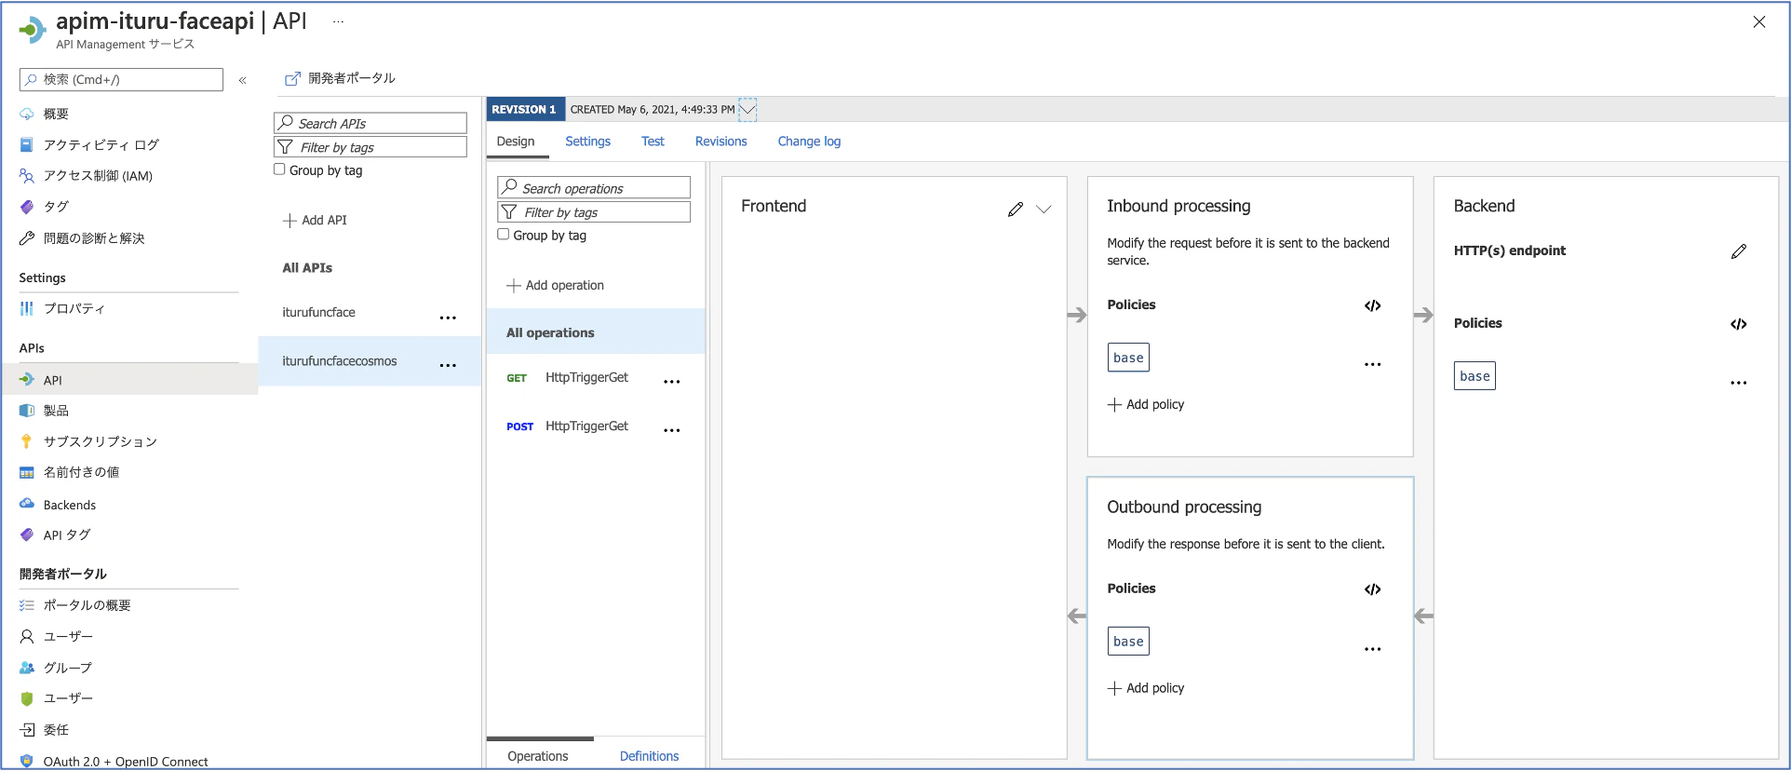Select the Operations bottom tab
This screenshot has width=1791, height=771.
pyautogui.click(x=538, y=756)
